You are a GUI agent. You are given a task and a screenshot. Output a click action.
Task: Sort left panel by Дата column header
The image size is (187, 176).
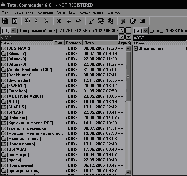100,43
